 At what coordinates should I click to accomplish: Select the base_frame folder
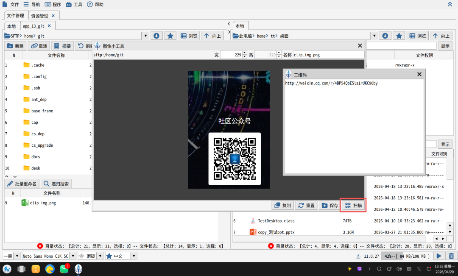point(48,111)
